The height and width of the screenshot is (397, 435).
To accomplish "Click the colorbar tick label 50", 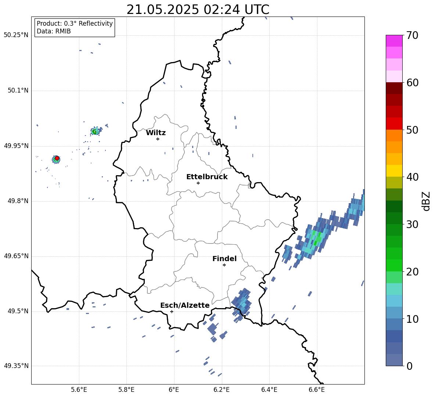I will click(x=412, y=130).
